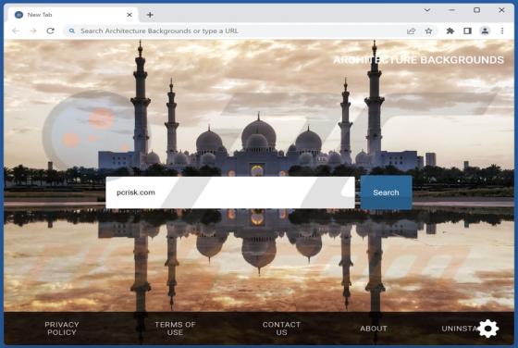Click the magnifier icon in the address bar
This screenshot has width=518, height=348.
[x=71, y=31]
